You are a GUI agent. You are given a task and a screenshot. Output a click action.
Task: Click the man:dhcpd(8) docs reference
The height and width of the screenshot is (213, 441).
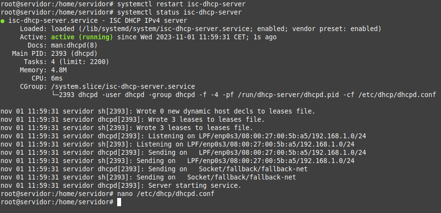tap(74, 45)
